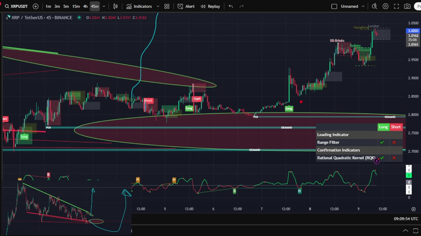Open timezone menu showing 09:09:54 UTC
The height and width of the screenshot is (236, 421).
click(406, 219)
